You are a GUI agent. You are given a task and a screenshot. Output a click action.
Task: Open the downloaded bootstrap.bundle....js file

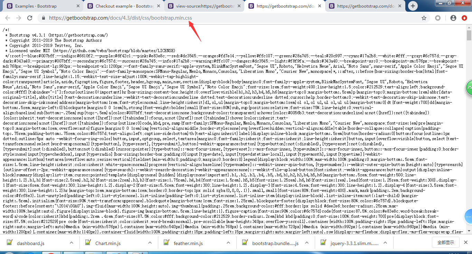click(275, 243)
